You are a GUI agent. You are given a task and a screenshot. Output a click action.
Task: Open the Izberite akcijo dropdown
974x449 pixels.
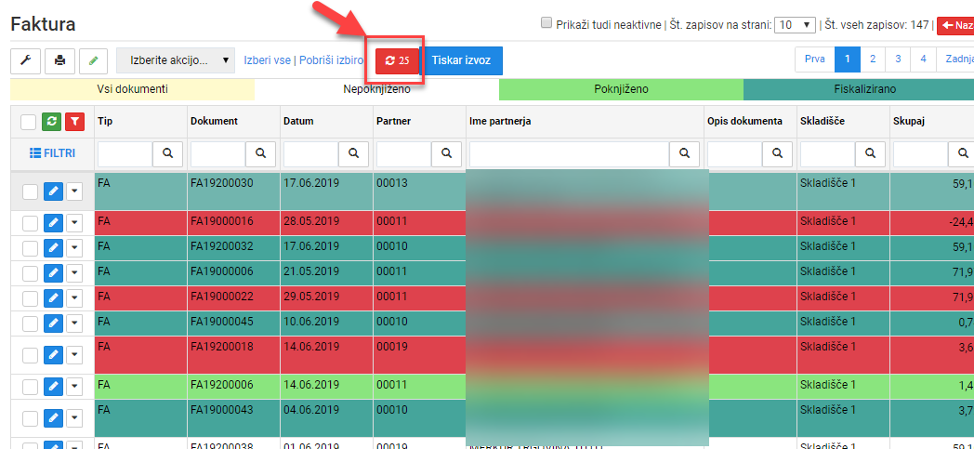click(x=176, y=60)
